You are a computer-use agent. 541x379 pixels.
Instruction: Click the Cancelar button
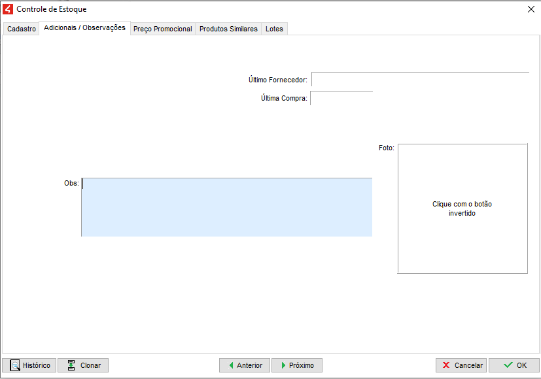(461, 365)
